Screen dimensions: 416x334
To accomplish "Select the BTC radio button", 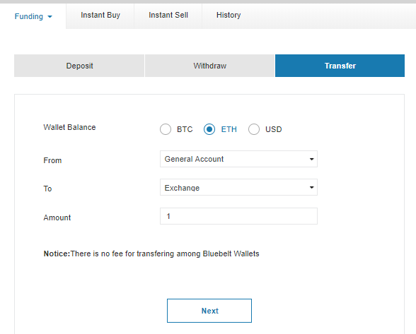I will pyautogui.click(x=166, y=129).
